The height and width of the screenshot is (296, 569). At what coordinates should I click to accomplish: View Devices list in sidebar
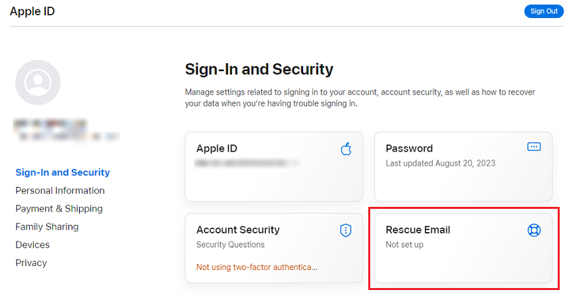(x=33, y=245)
